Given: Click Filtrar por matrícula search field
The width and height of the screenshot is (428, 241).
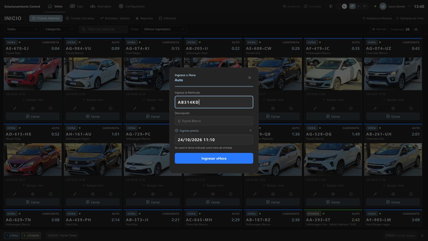Looking at the screenshot, I should click(x=103, y=29).
